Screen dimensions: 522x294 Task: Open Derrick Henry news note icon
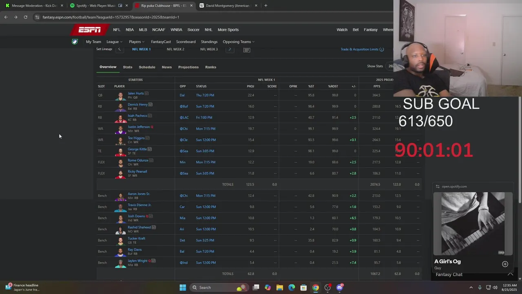(150, 105)
